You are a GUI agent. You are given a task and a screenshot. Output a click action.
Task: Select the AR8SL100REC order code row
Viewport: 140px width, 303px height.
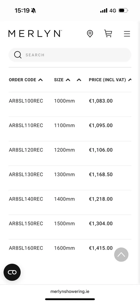click(x=70, y=101)
